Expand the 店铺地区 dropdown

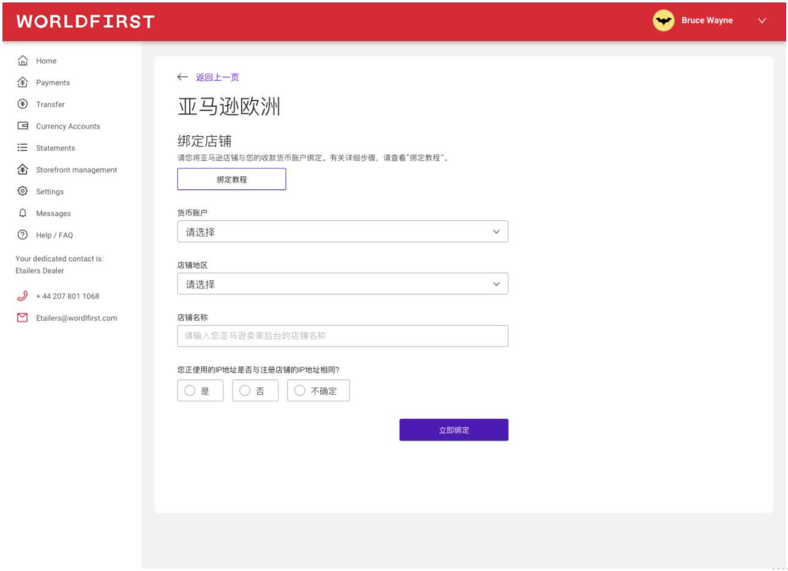tap(342, 284)
